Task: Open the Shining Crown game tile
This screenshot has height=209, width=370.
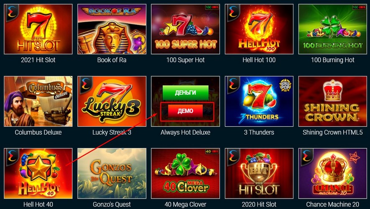Action: pyautogui.click(x=333, y=101)
